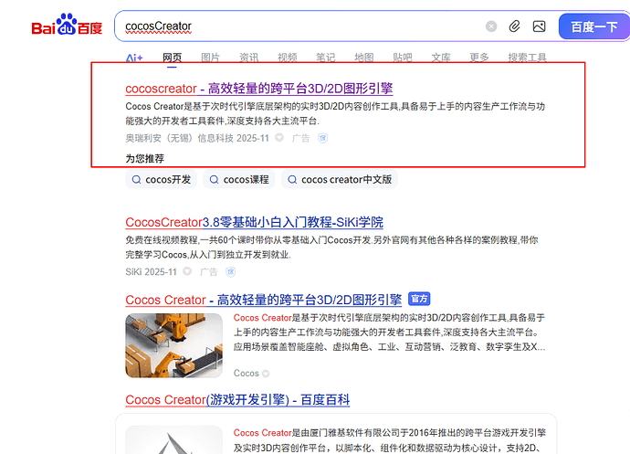This screenshot has width=630, height=454.
Task: Open robot arm warehouse thumbnail
Action: pos(174,345)
